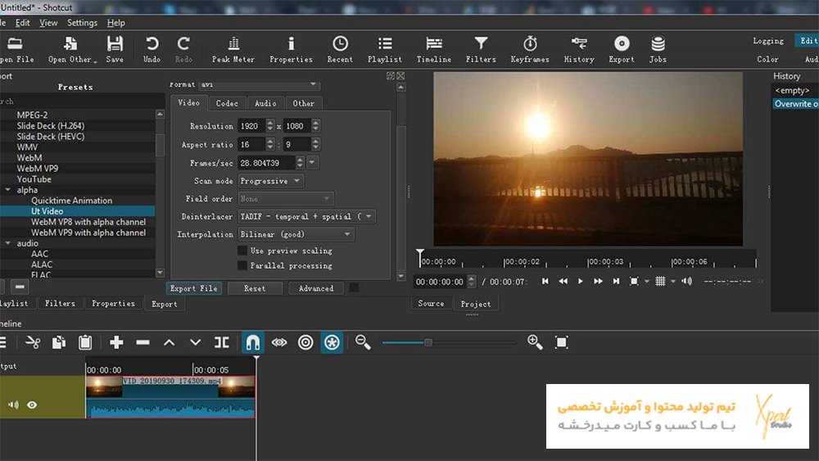
Task: Undo the last action
Action: (x=152, y=50)
